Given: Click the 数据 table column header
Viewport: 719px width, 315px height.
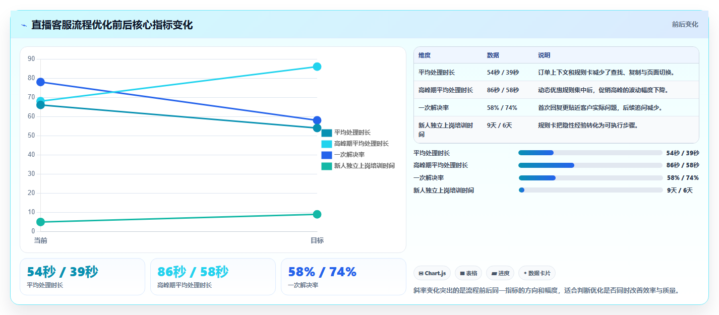Looking at the screenshot, I should (493, 55).
